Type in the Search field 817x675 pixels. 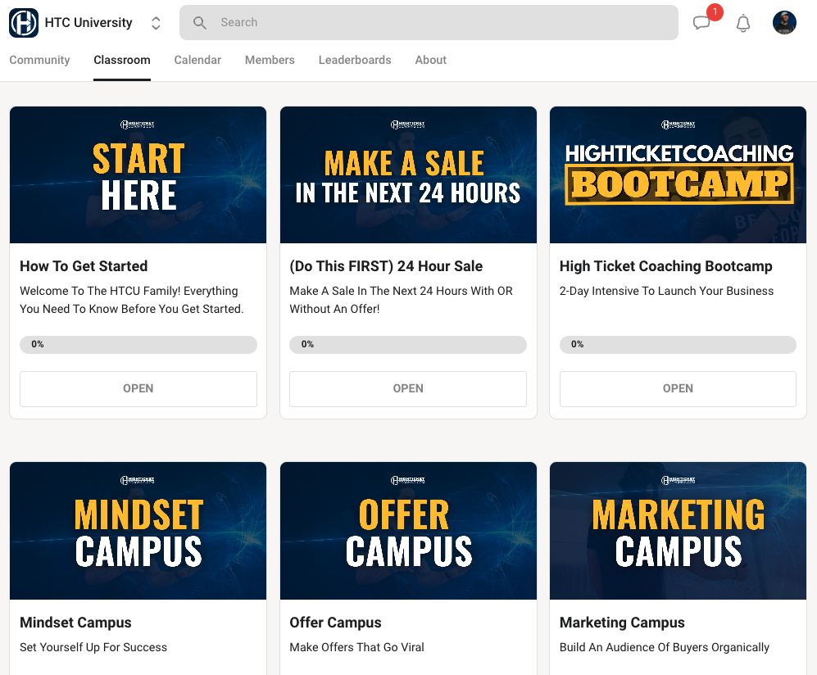443,23
